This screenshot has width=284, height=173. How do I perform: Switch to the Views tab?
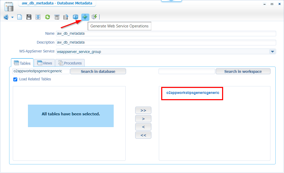pos(45,63)
